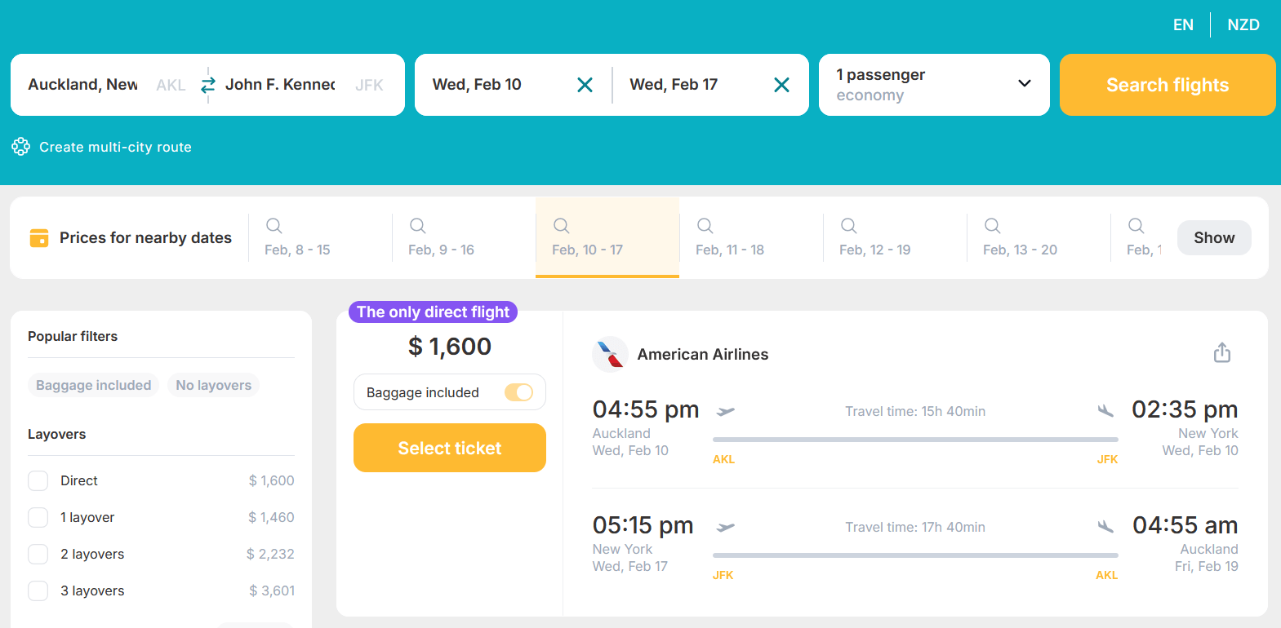Swap origin and destination airports icon
The width and height of the screenshot is (1281, 628).
click(208, 85)
